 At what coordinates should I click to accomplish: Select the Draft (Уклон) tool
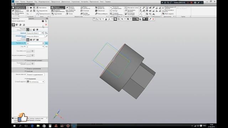(69, 14)
